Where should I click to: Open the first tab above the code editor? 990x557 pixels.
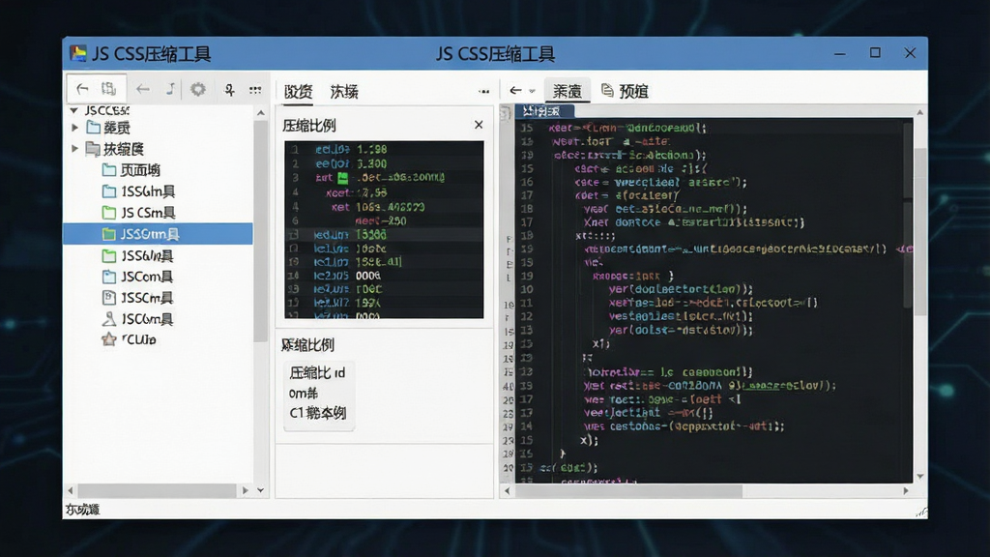click(x=567, y=91)
